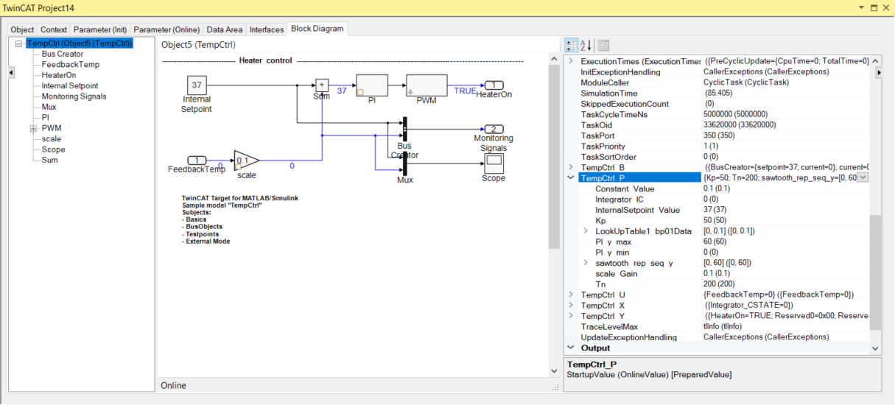The width and height of the screenshot is (895, 405).
Task: Select FeedbackTemp in the tree
Action: tap(71, 64)
